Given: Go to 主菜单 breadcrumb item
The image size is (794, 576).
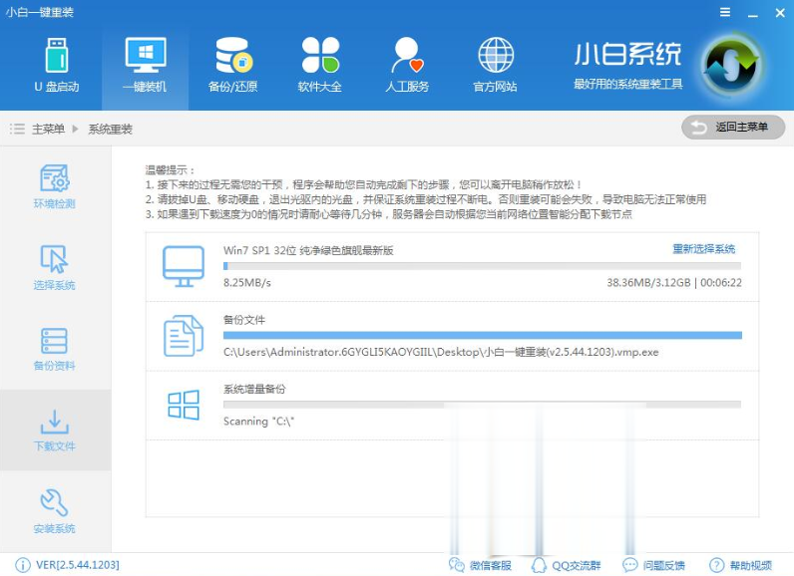Looking at the screenshot, I should tap(48, 129).
